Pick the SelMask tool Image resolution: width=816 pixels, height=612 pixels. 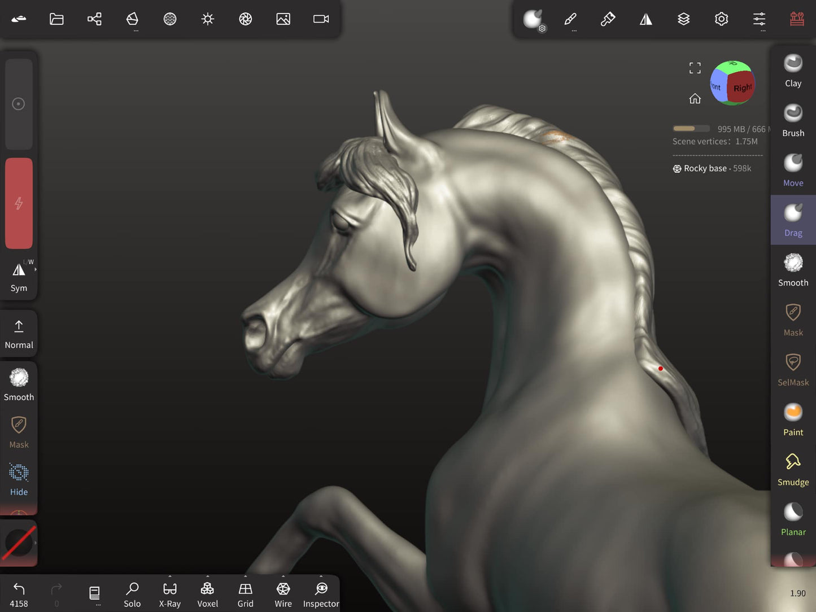(793, 369)
